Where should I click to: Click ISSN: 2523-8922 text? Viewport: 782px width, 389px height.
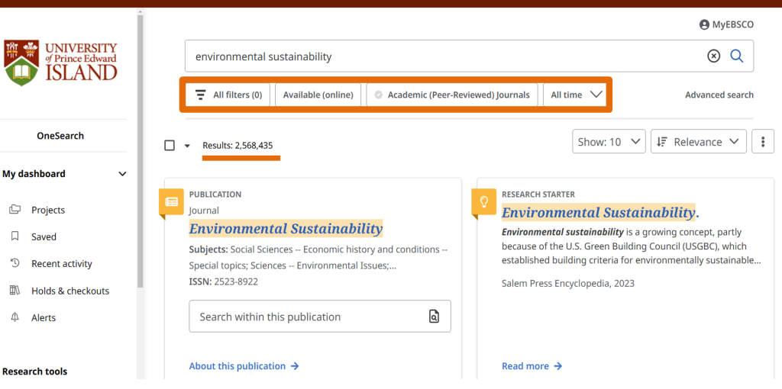click(x=224, y=282)
